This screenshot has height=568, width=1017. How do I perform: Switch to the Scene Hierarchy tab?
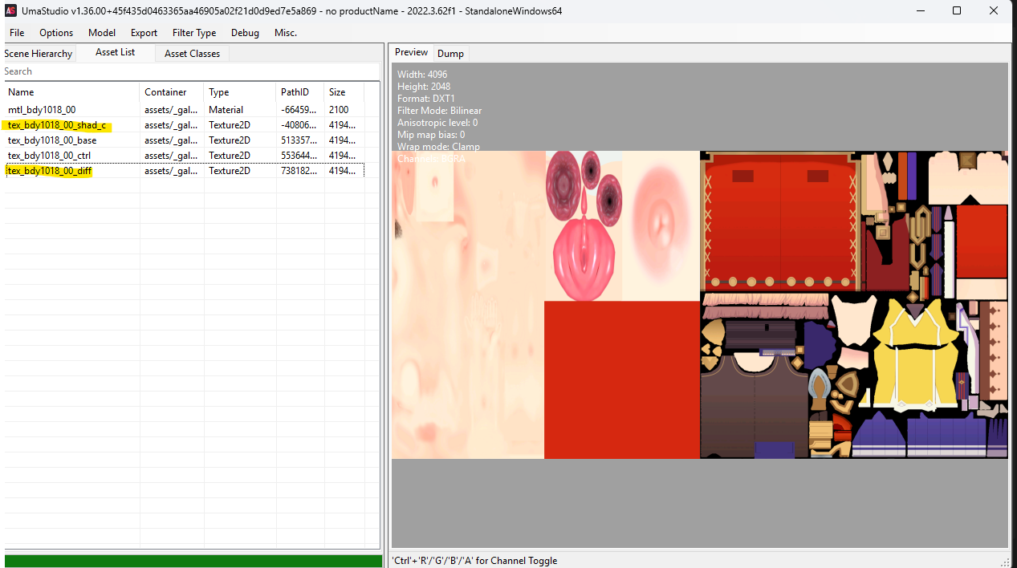[39, 54]
